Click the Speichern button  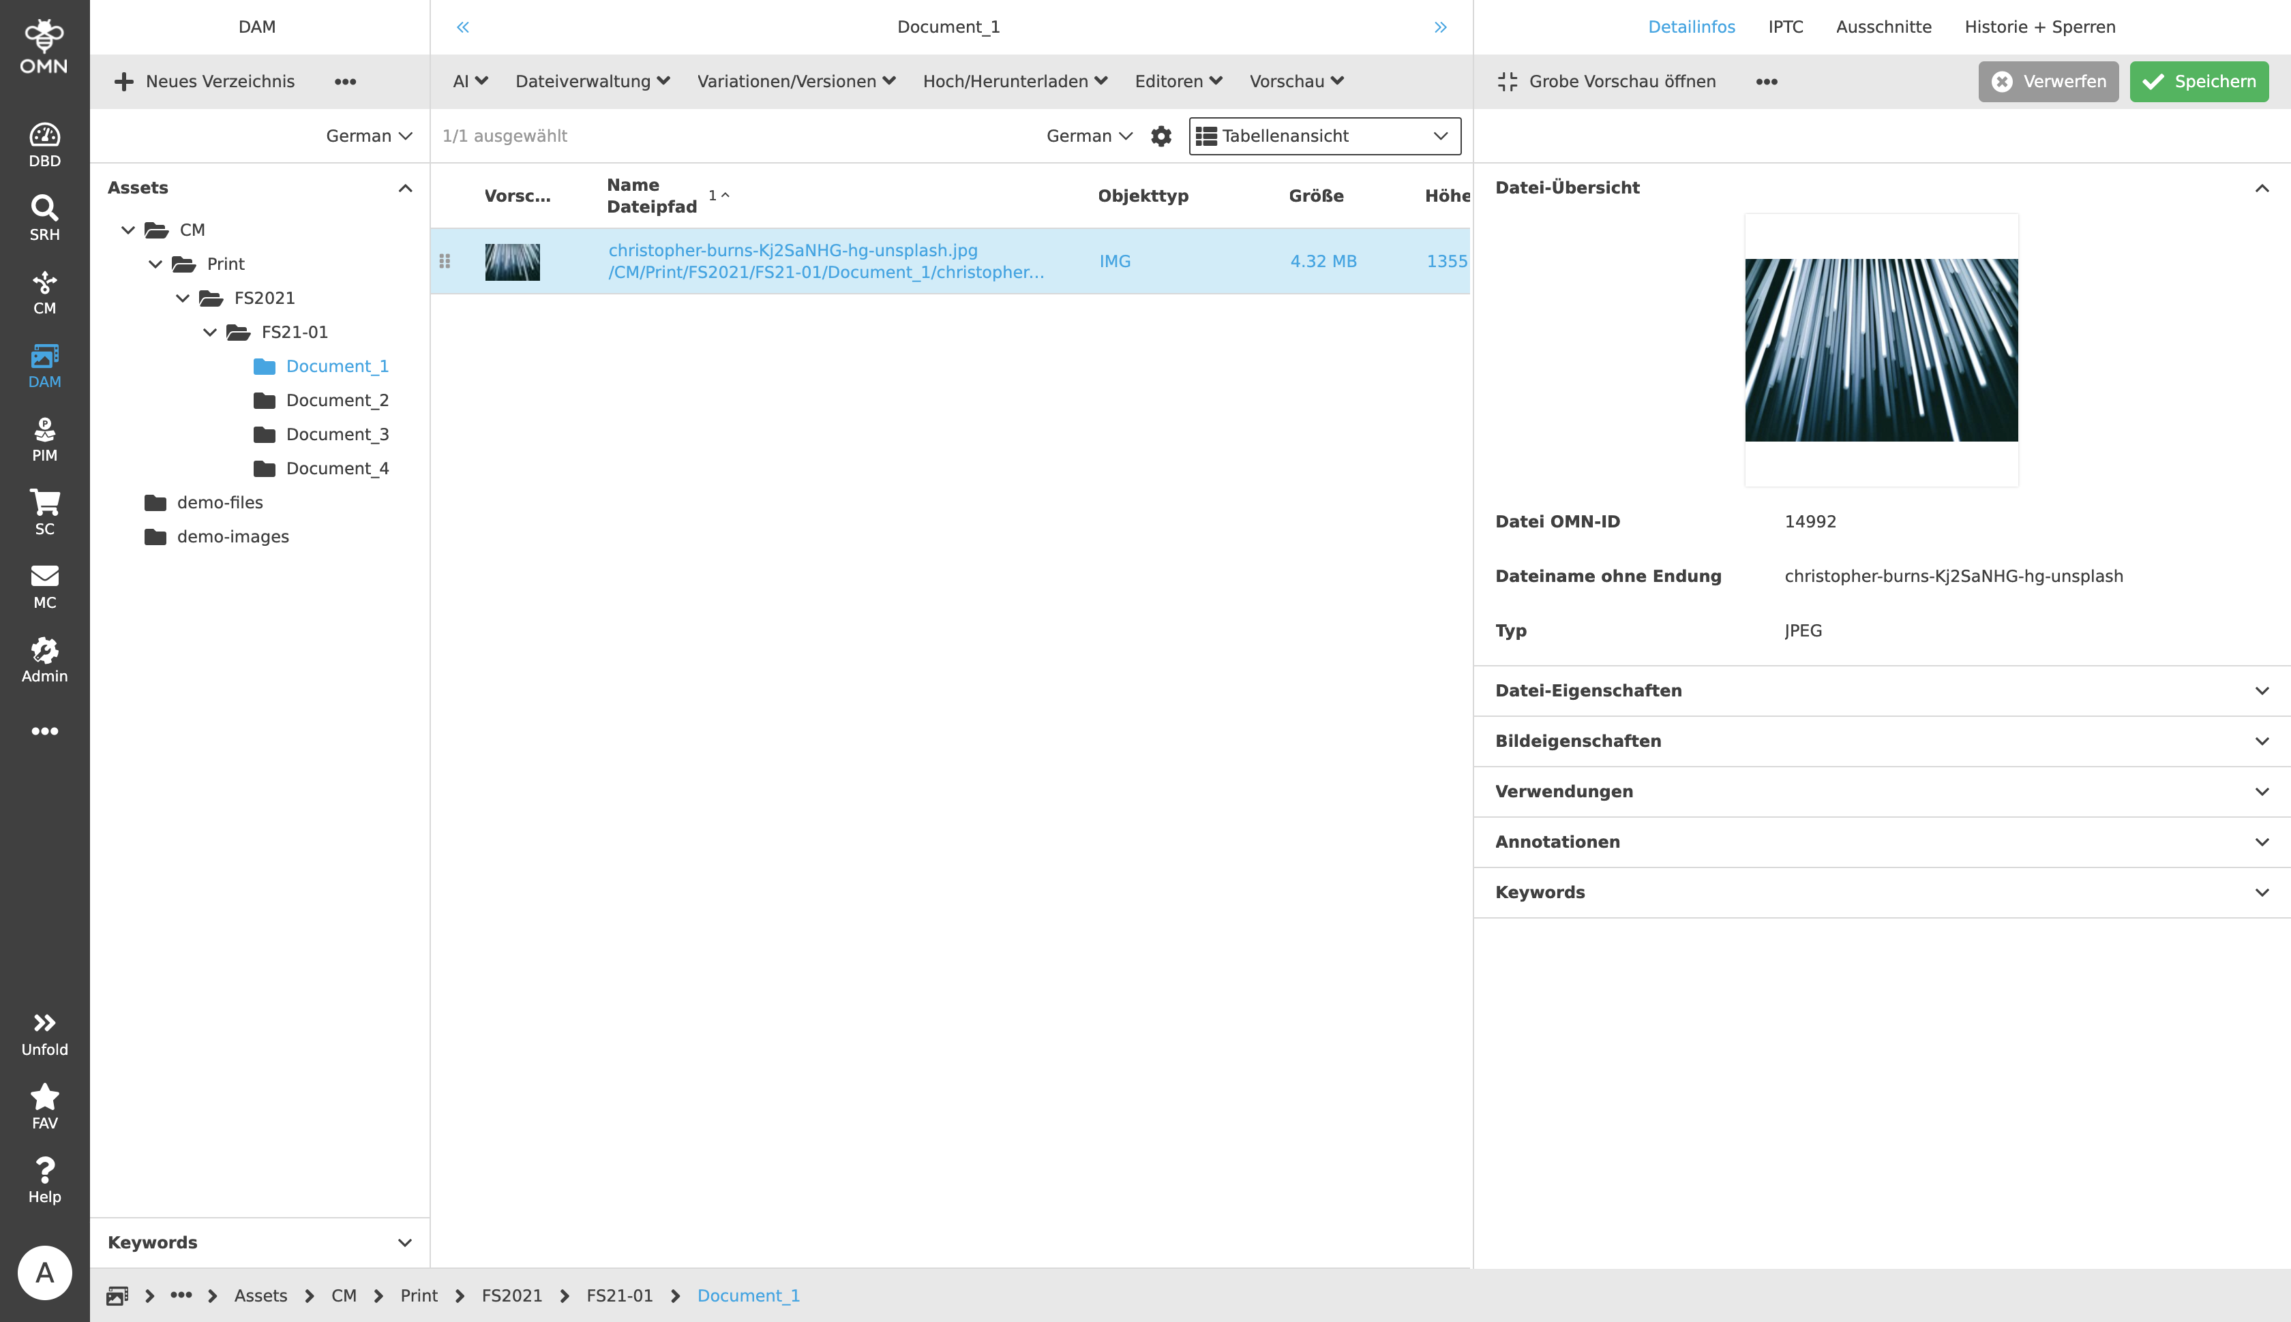[x=2198, y=82]
